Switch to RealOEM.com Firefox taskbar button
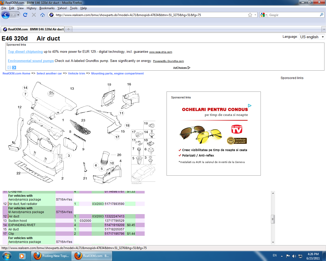The width and height of the screenshot is (326, 261). [x=92, y=256]
